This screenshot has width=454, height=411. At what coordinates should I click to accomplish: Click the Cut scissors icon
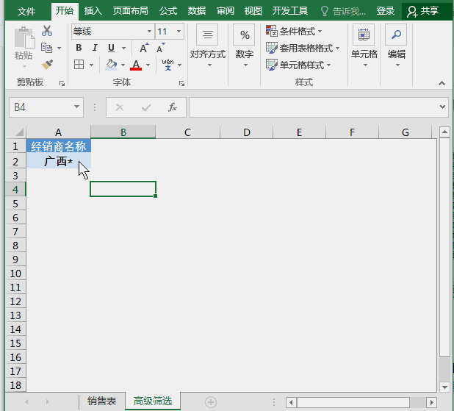coord(47,31)
